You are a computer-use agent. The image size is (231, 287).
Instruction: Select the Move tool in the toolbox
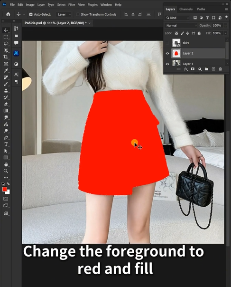click(6, 30)
